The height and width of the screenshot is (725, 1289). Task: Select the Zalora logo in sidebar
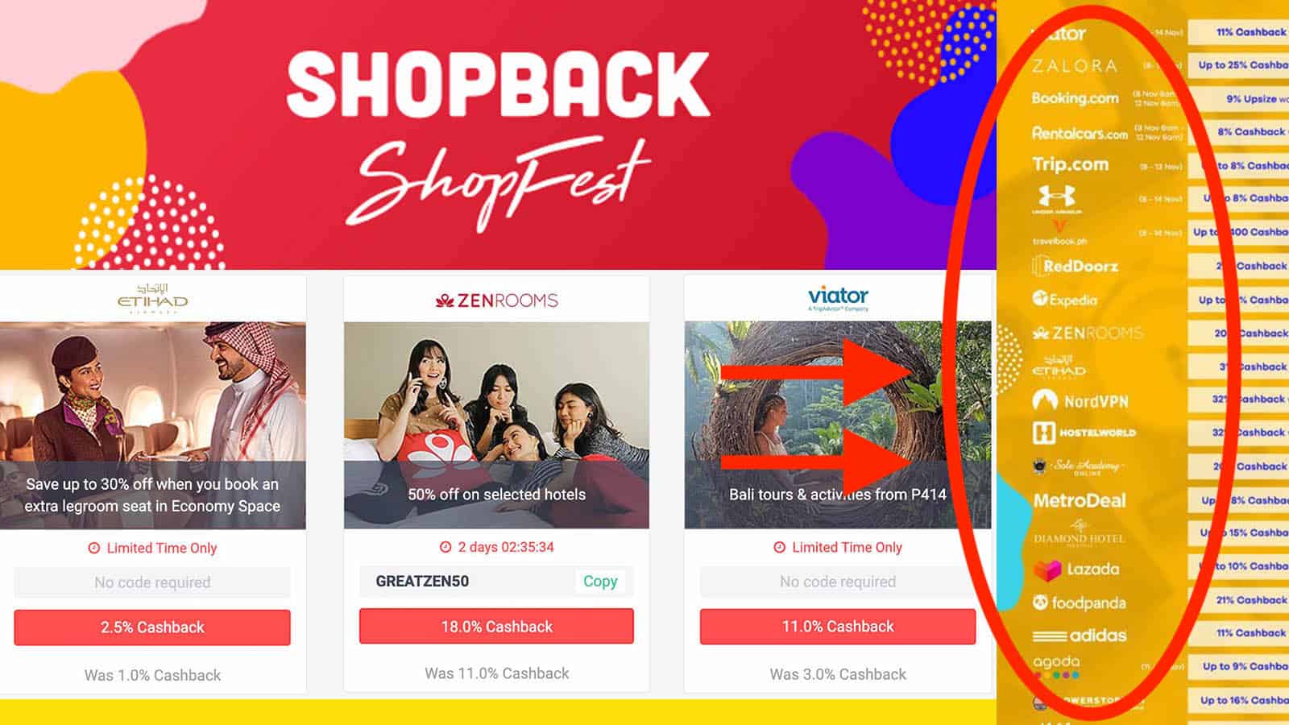click(1075, 66)
